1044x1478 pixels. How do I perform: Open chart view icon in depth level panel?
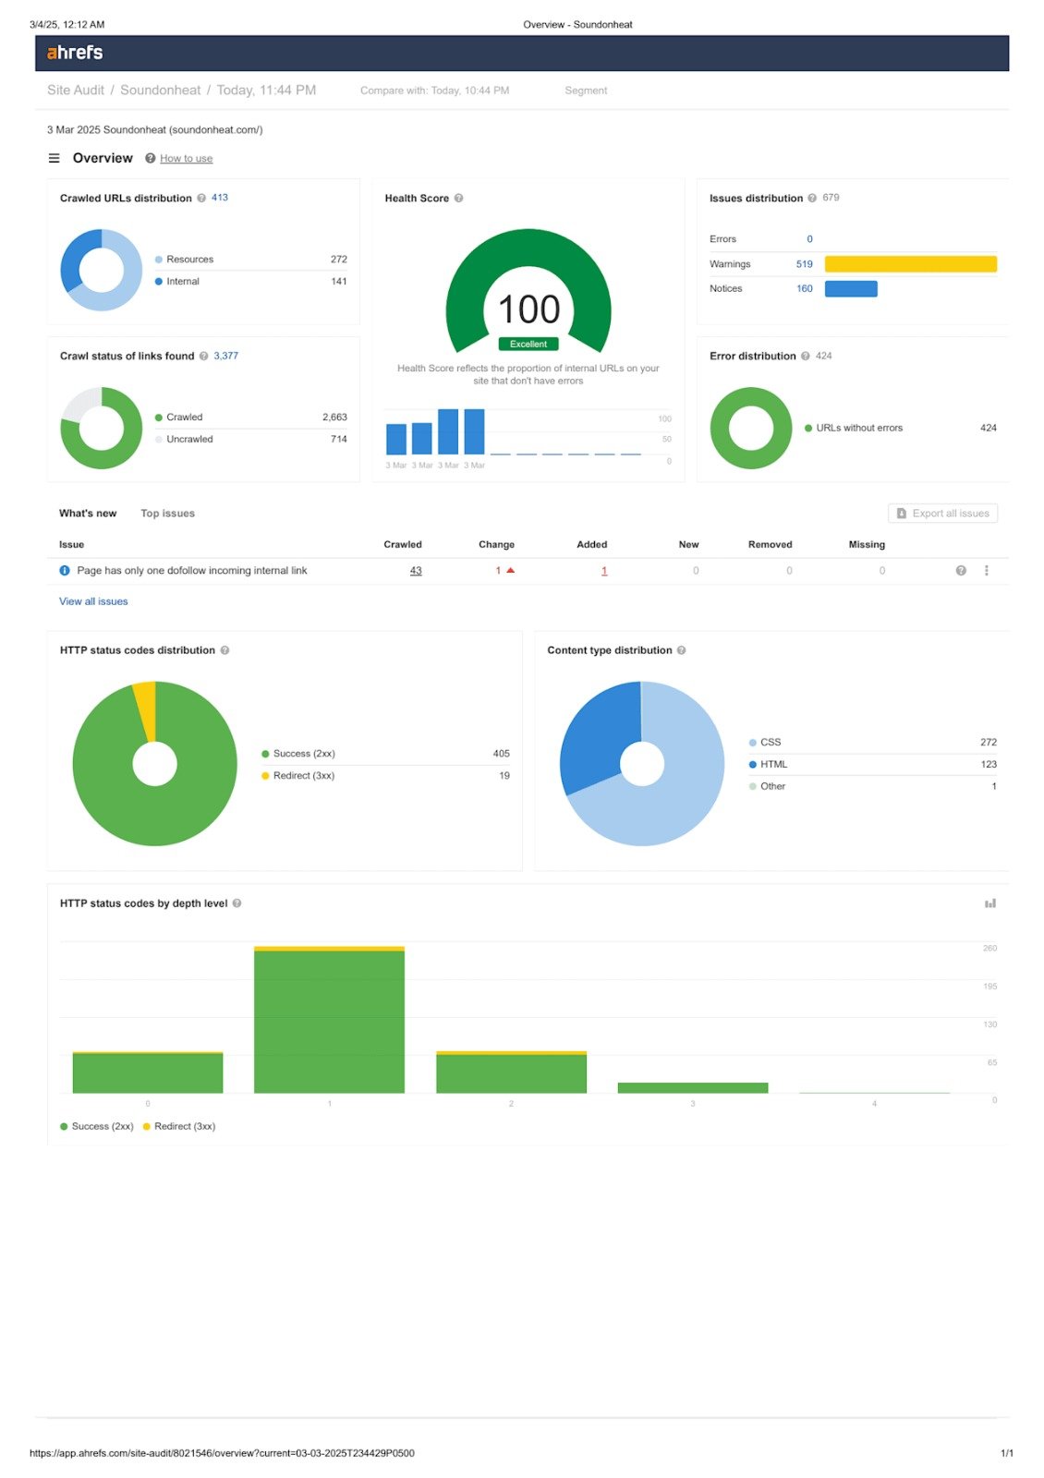(x=989, y=903)
